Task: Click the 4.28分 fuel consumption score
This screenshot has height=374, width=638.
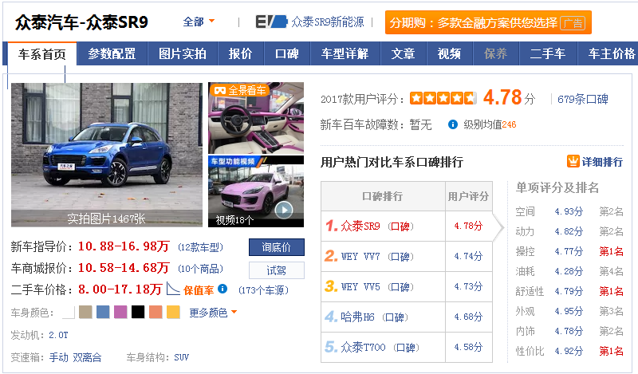Action: 569,271
